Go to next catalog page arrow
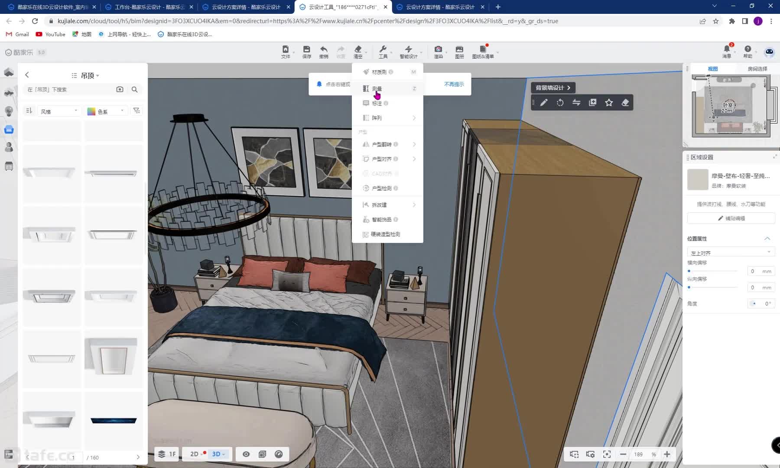This screenshot has width=780, height=468. tap(138, 457)
